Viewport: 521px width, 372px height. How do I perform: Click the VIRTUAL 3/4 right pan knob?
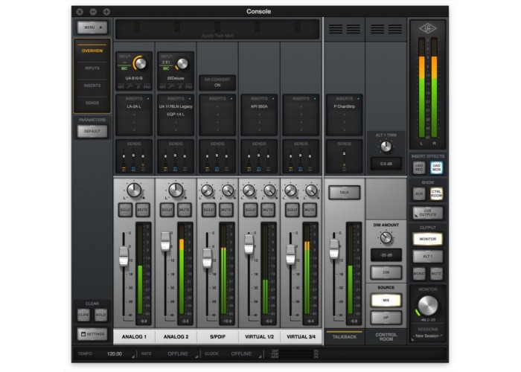(x=311, y=190)
